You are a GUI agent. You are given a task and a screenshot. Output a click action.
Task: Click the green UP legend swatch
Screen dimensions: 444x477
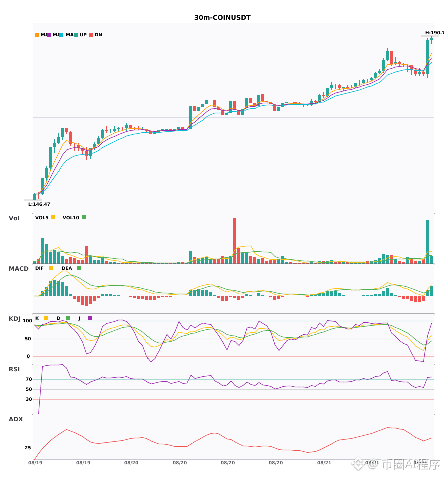click(x=76, y=35)
